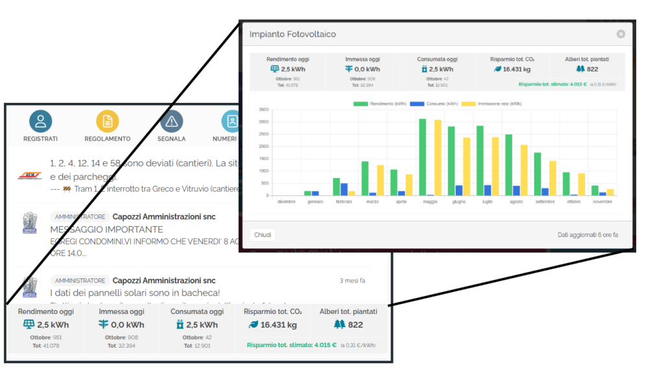The width and height of the screenshot is (664, 373).
Task: Click the leaf icon in the dialog's CO₂ tile
Action: pos(496,69)
